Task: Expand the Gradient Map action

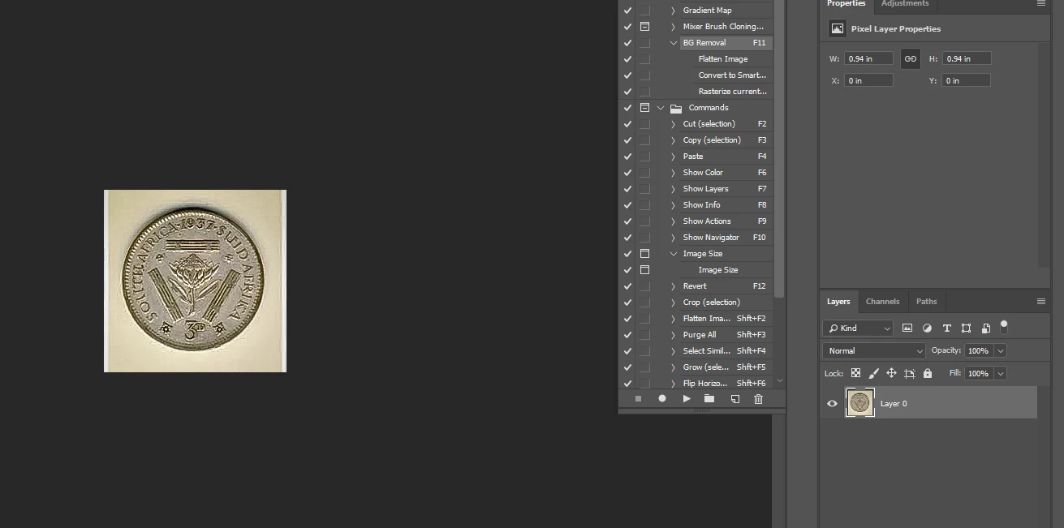Action: [x=673, y=11]
